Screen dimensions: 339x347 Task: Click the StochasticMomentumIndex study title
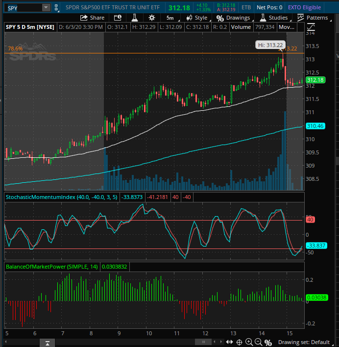pos(61,197)
